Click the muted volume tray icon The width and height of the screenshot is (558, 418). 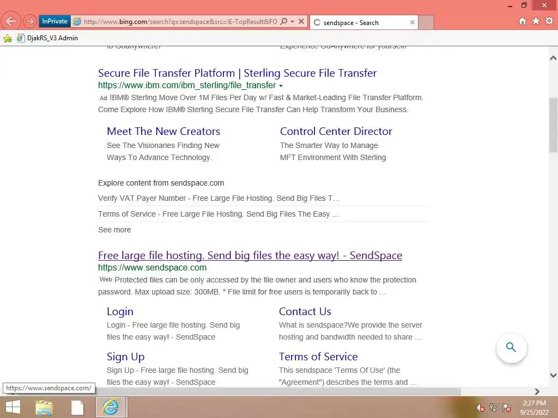pos(480,408)
